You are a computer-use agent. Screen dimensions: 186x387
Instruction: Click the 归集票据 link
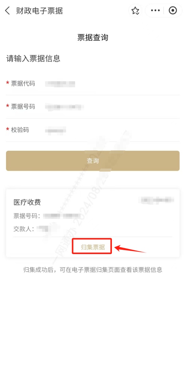[92, 247]
